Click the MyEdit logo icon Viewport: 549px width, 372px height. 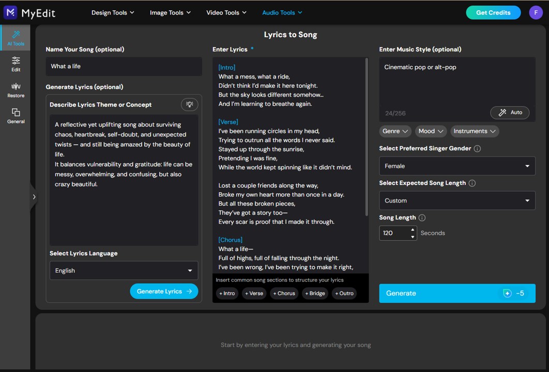(x=10, y=12)
